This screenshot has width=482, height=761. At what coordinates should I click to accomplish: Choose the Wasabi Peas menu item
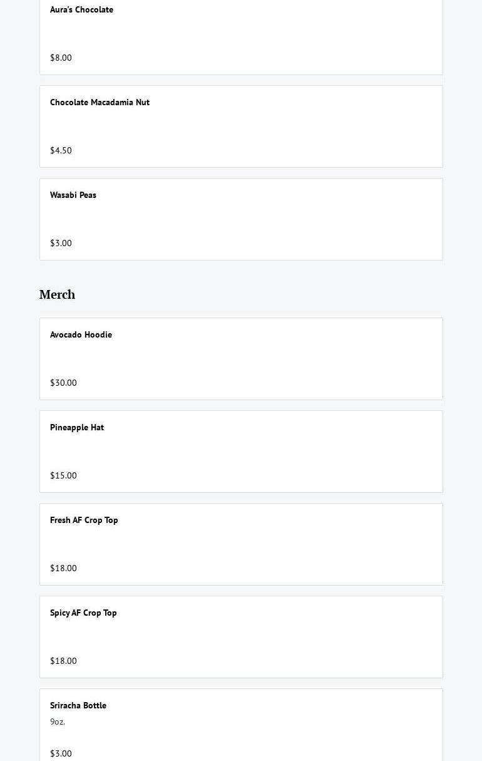click(x=73, y=195)
